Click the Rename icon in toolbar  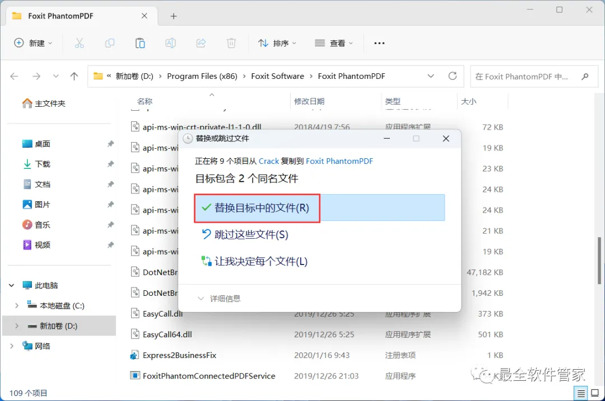pyautogui.click(x=170, y=43)
